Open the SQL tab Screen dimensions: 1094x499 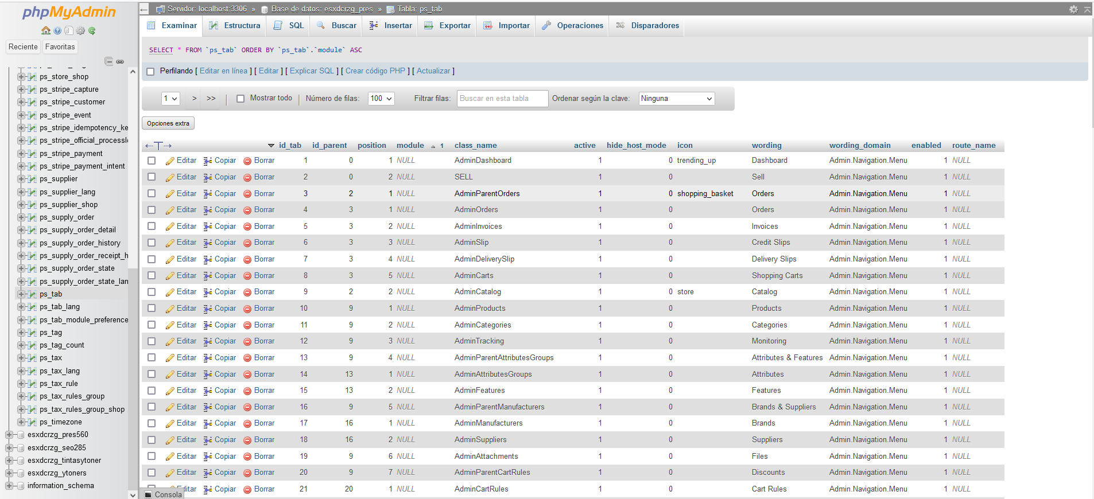289,26
